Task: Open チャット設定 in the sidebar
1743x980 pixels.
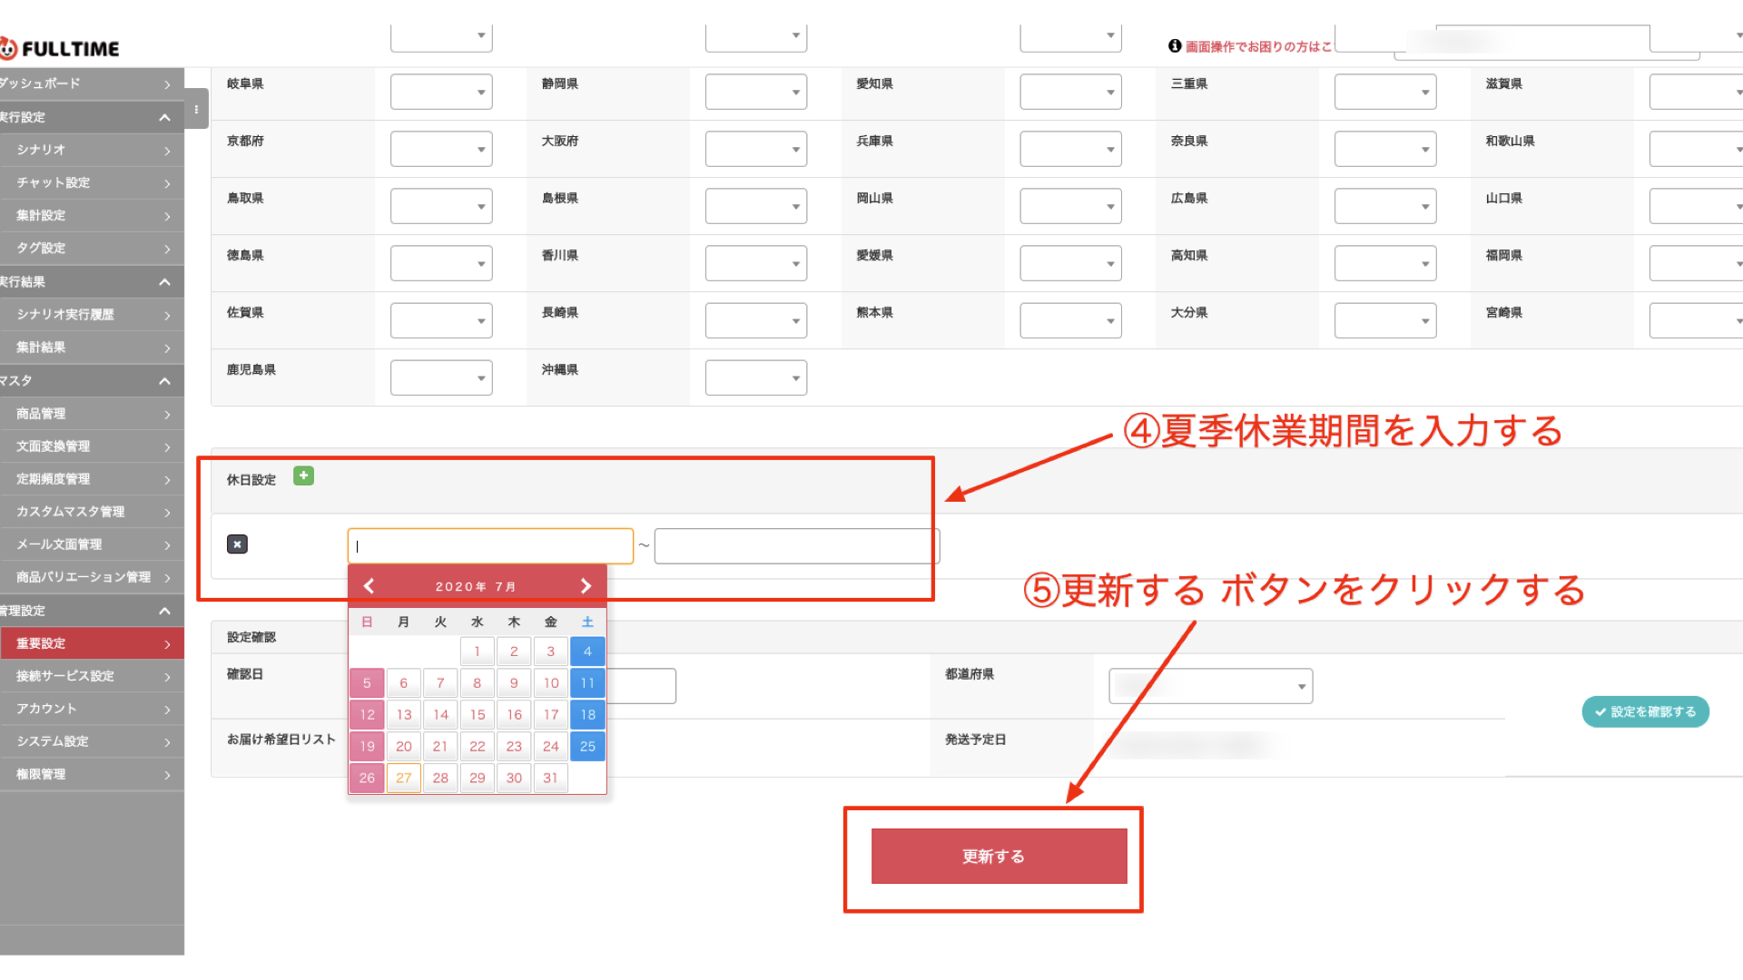Action: [x=92, y=182]
